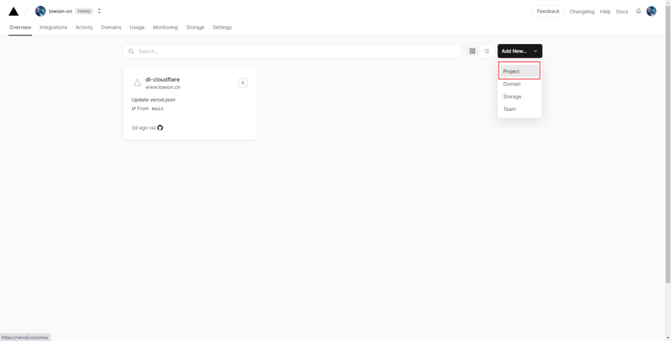Image resolution: width=671 pixels, height=341 pixels.
Task: Focus the project Search field
Action: point(292,51)
